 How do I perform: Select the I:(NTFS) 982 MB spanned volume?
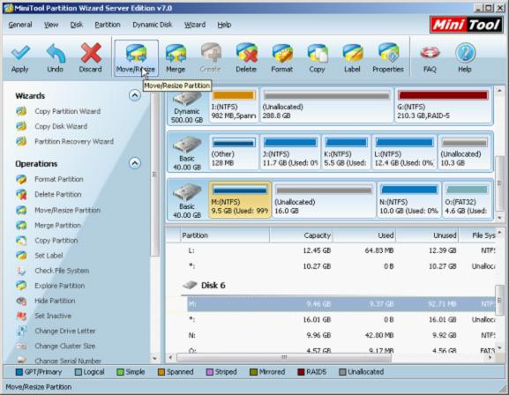234,105
